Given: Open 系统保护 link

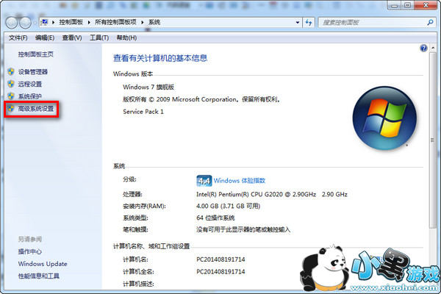Looking at the screenshot, I should point(30,96).
